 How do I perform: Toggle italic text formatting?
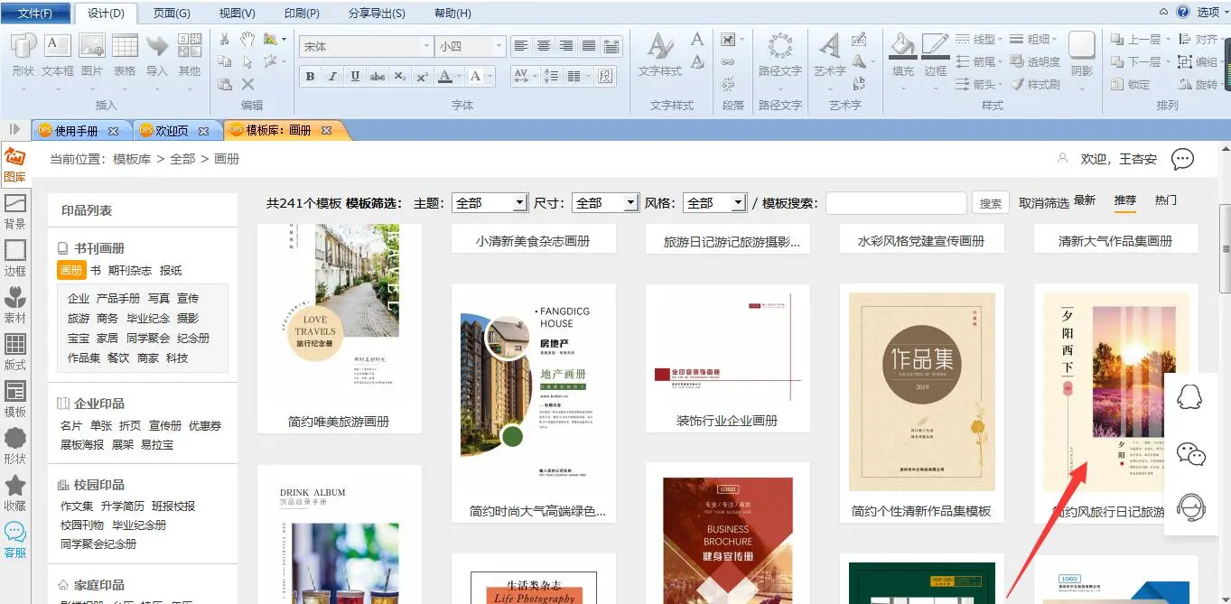[332, 77]
